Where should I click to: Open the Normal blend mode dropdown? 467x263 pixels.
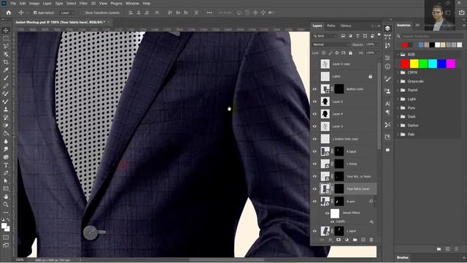(x=331, y=45)
